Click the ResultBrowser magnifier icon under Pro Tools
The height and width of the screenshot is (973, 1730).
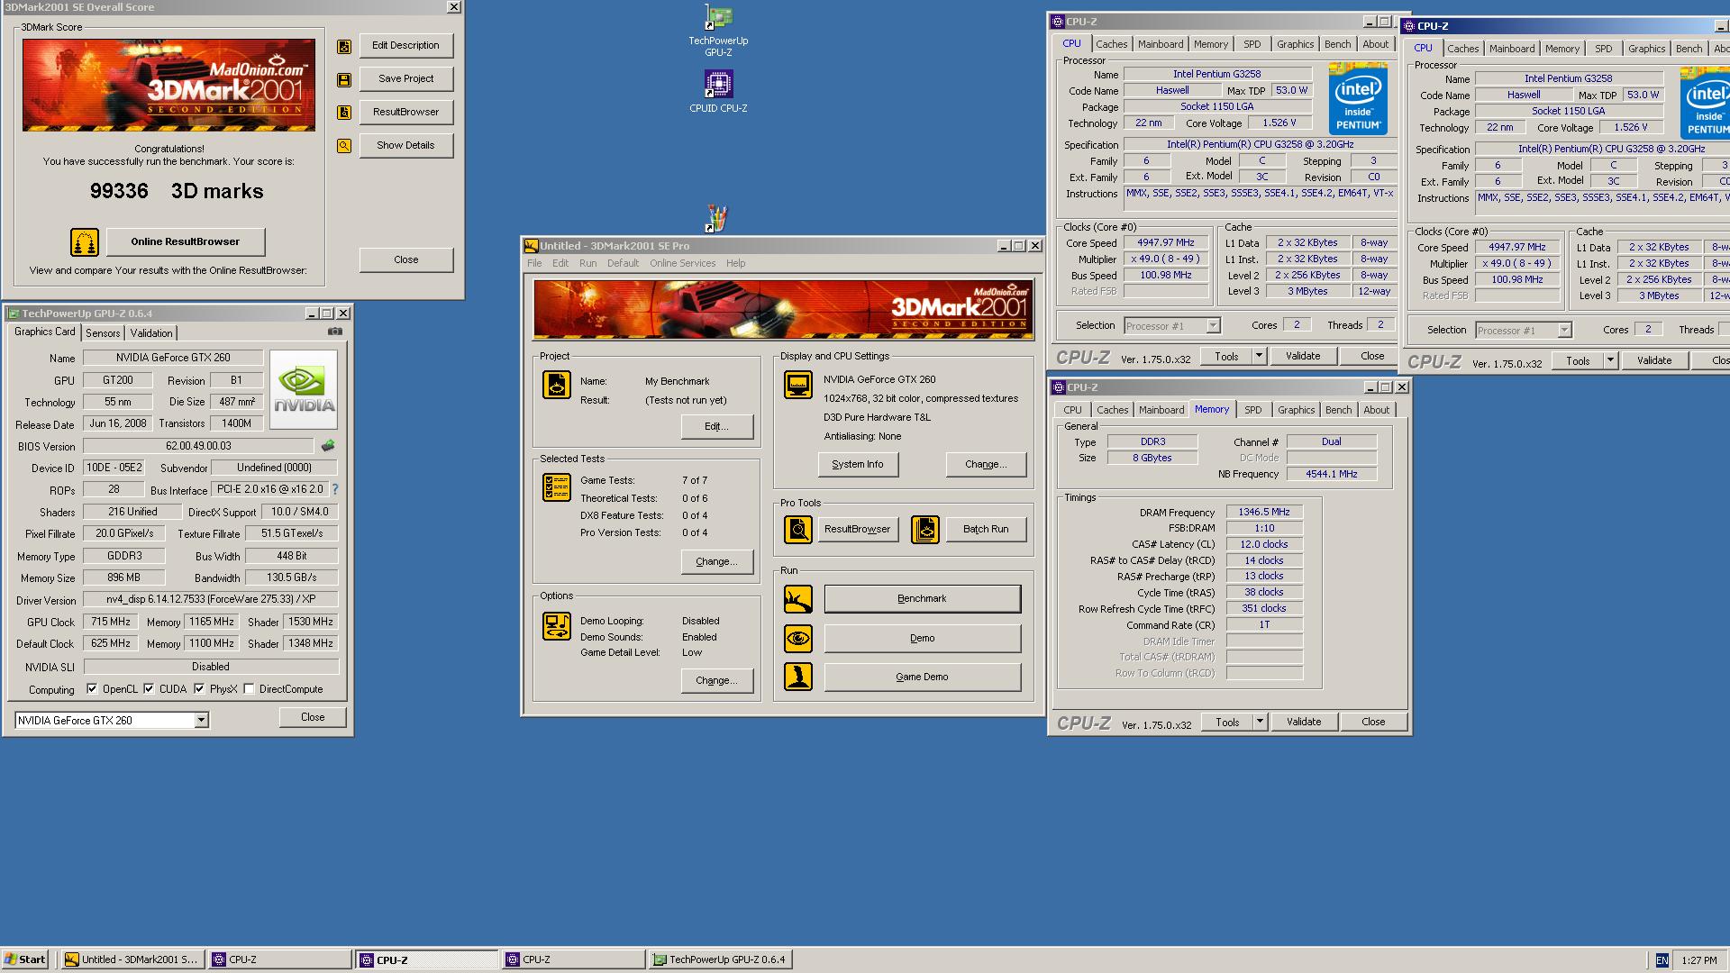click(x=798, y=530)
